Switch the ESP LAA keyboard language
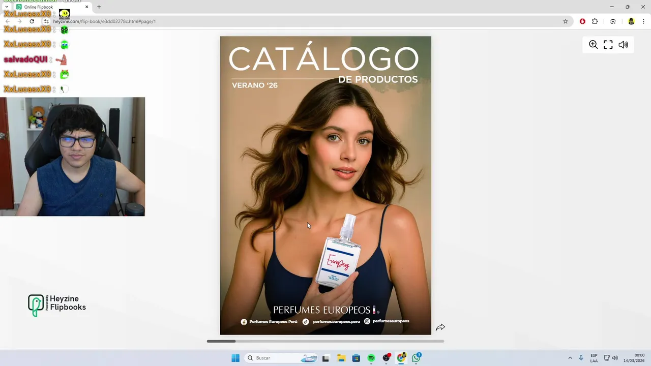 (x=594, y=358)
